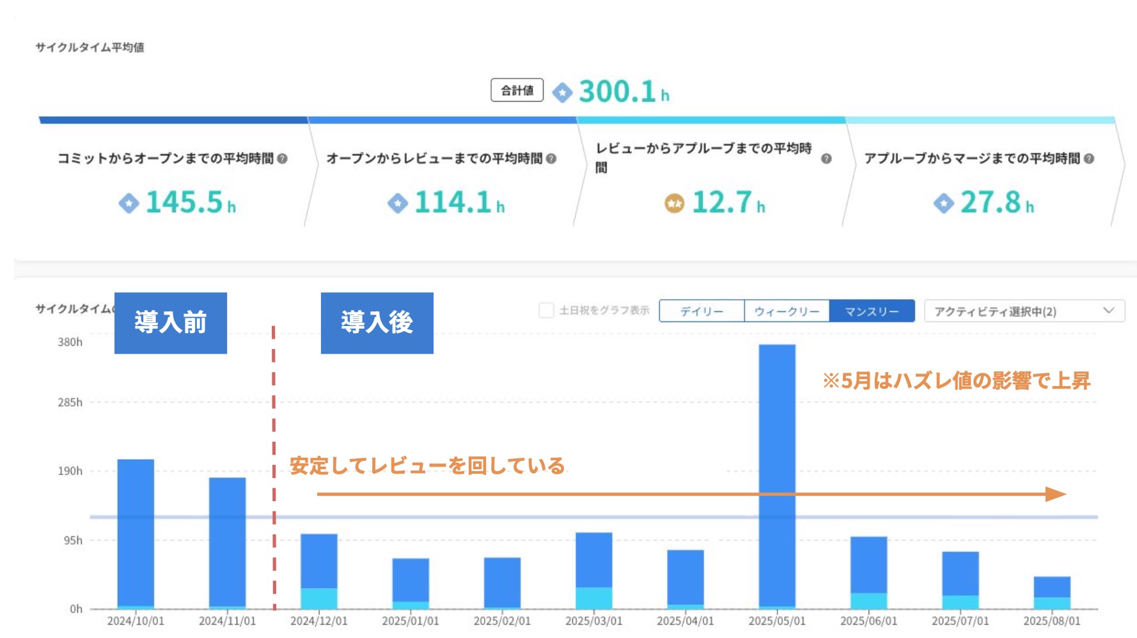The image size is (1137, 638).
Task: Click the 2024/10/01 bar in the chart
Action: 136,531
